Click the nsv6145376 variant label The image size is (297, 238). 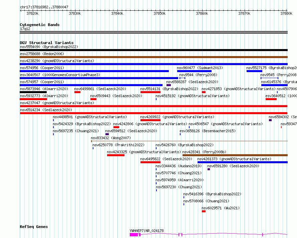click(x=279, y=82)
